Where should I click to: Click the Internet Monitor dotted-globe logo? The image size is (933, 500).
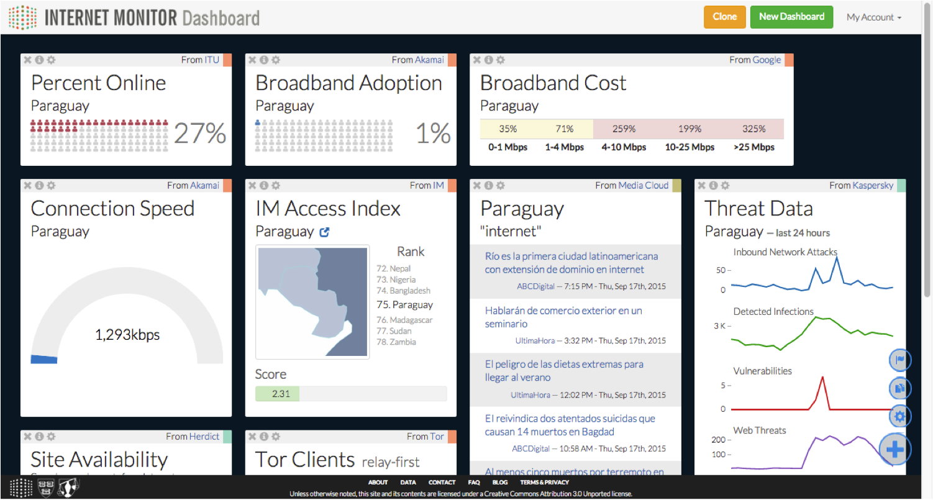pos(24,17)
